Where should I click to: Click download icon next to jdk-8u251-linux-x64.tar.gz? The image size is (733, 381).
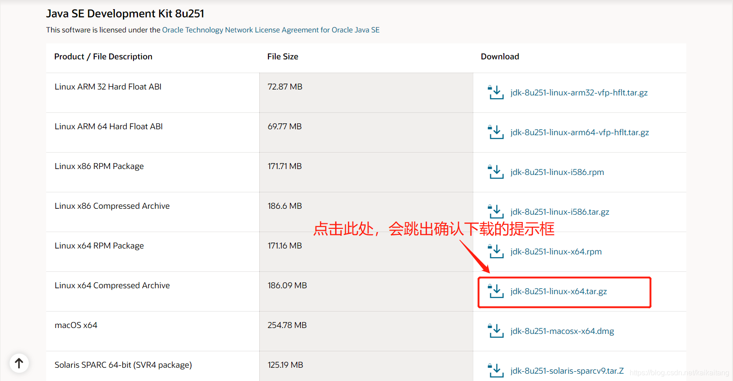click(x=496, y=291)
